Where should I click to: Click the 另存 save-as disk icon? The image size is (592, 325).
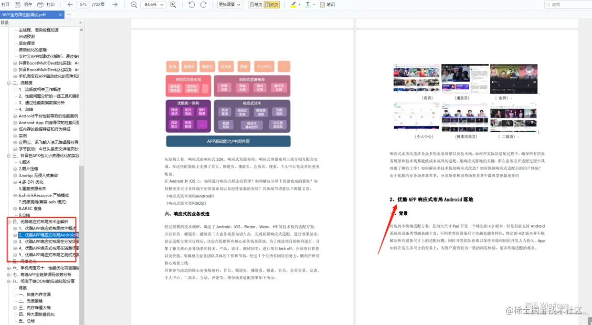[17, 4]
